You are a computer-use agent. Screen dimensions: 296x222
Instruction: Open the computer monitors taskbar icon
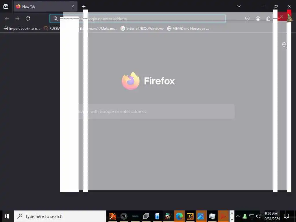[x=212, y=216]
